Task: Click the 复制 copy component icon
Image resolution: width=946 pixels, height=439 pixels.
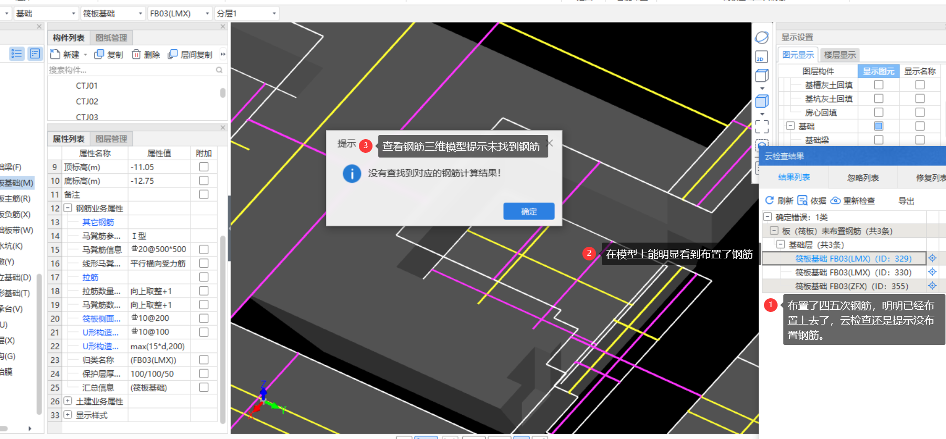Action: [x=99, y=54]
